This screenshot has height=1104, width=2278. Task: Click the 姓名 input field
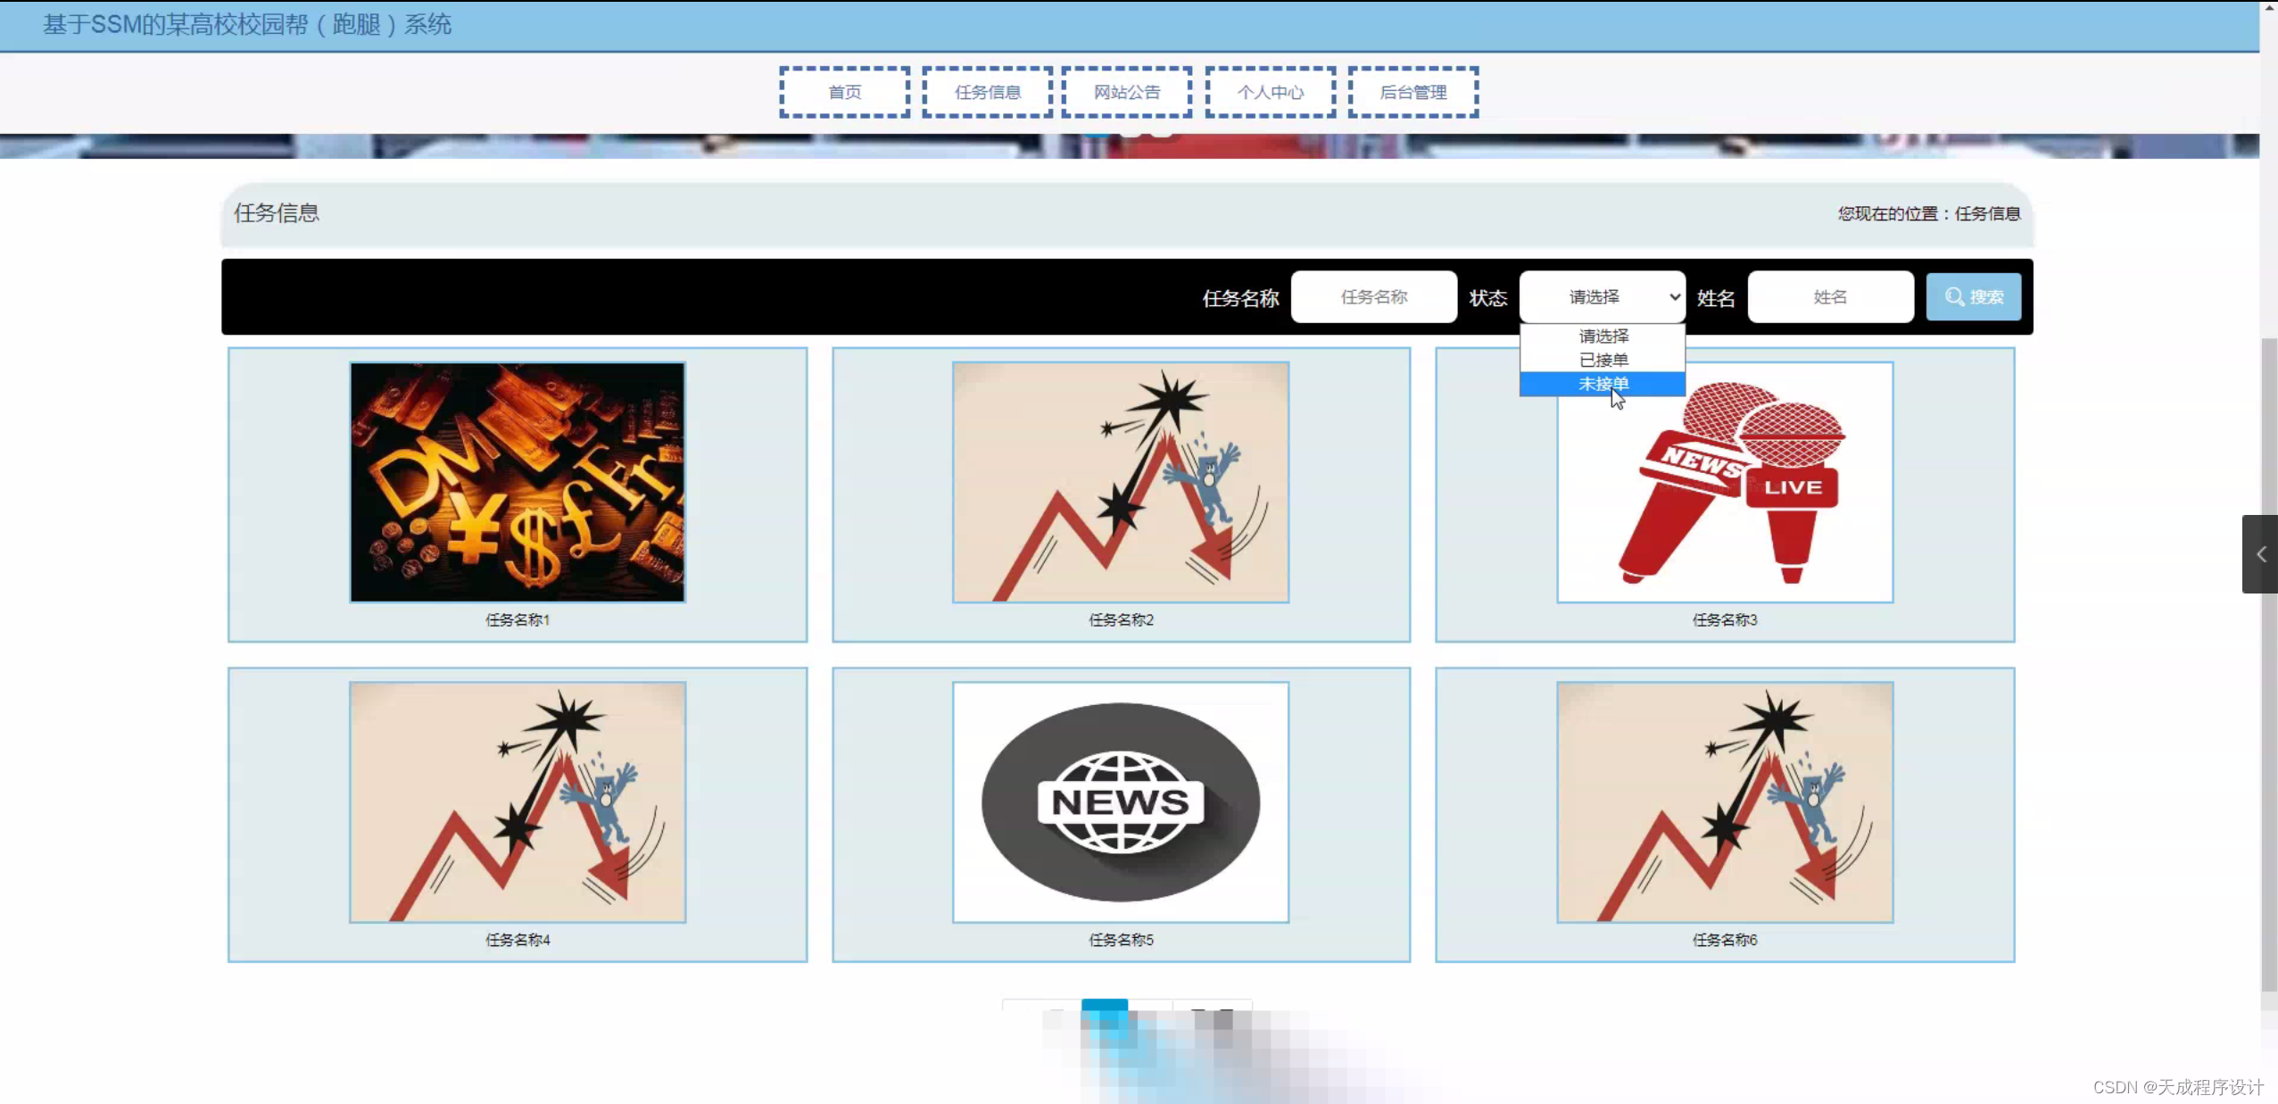[1830, 297]
